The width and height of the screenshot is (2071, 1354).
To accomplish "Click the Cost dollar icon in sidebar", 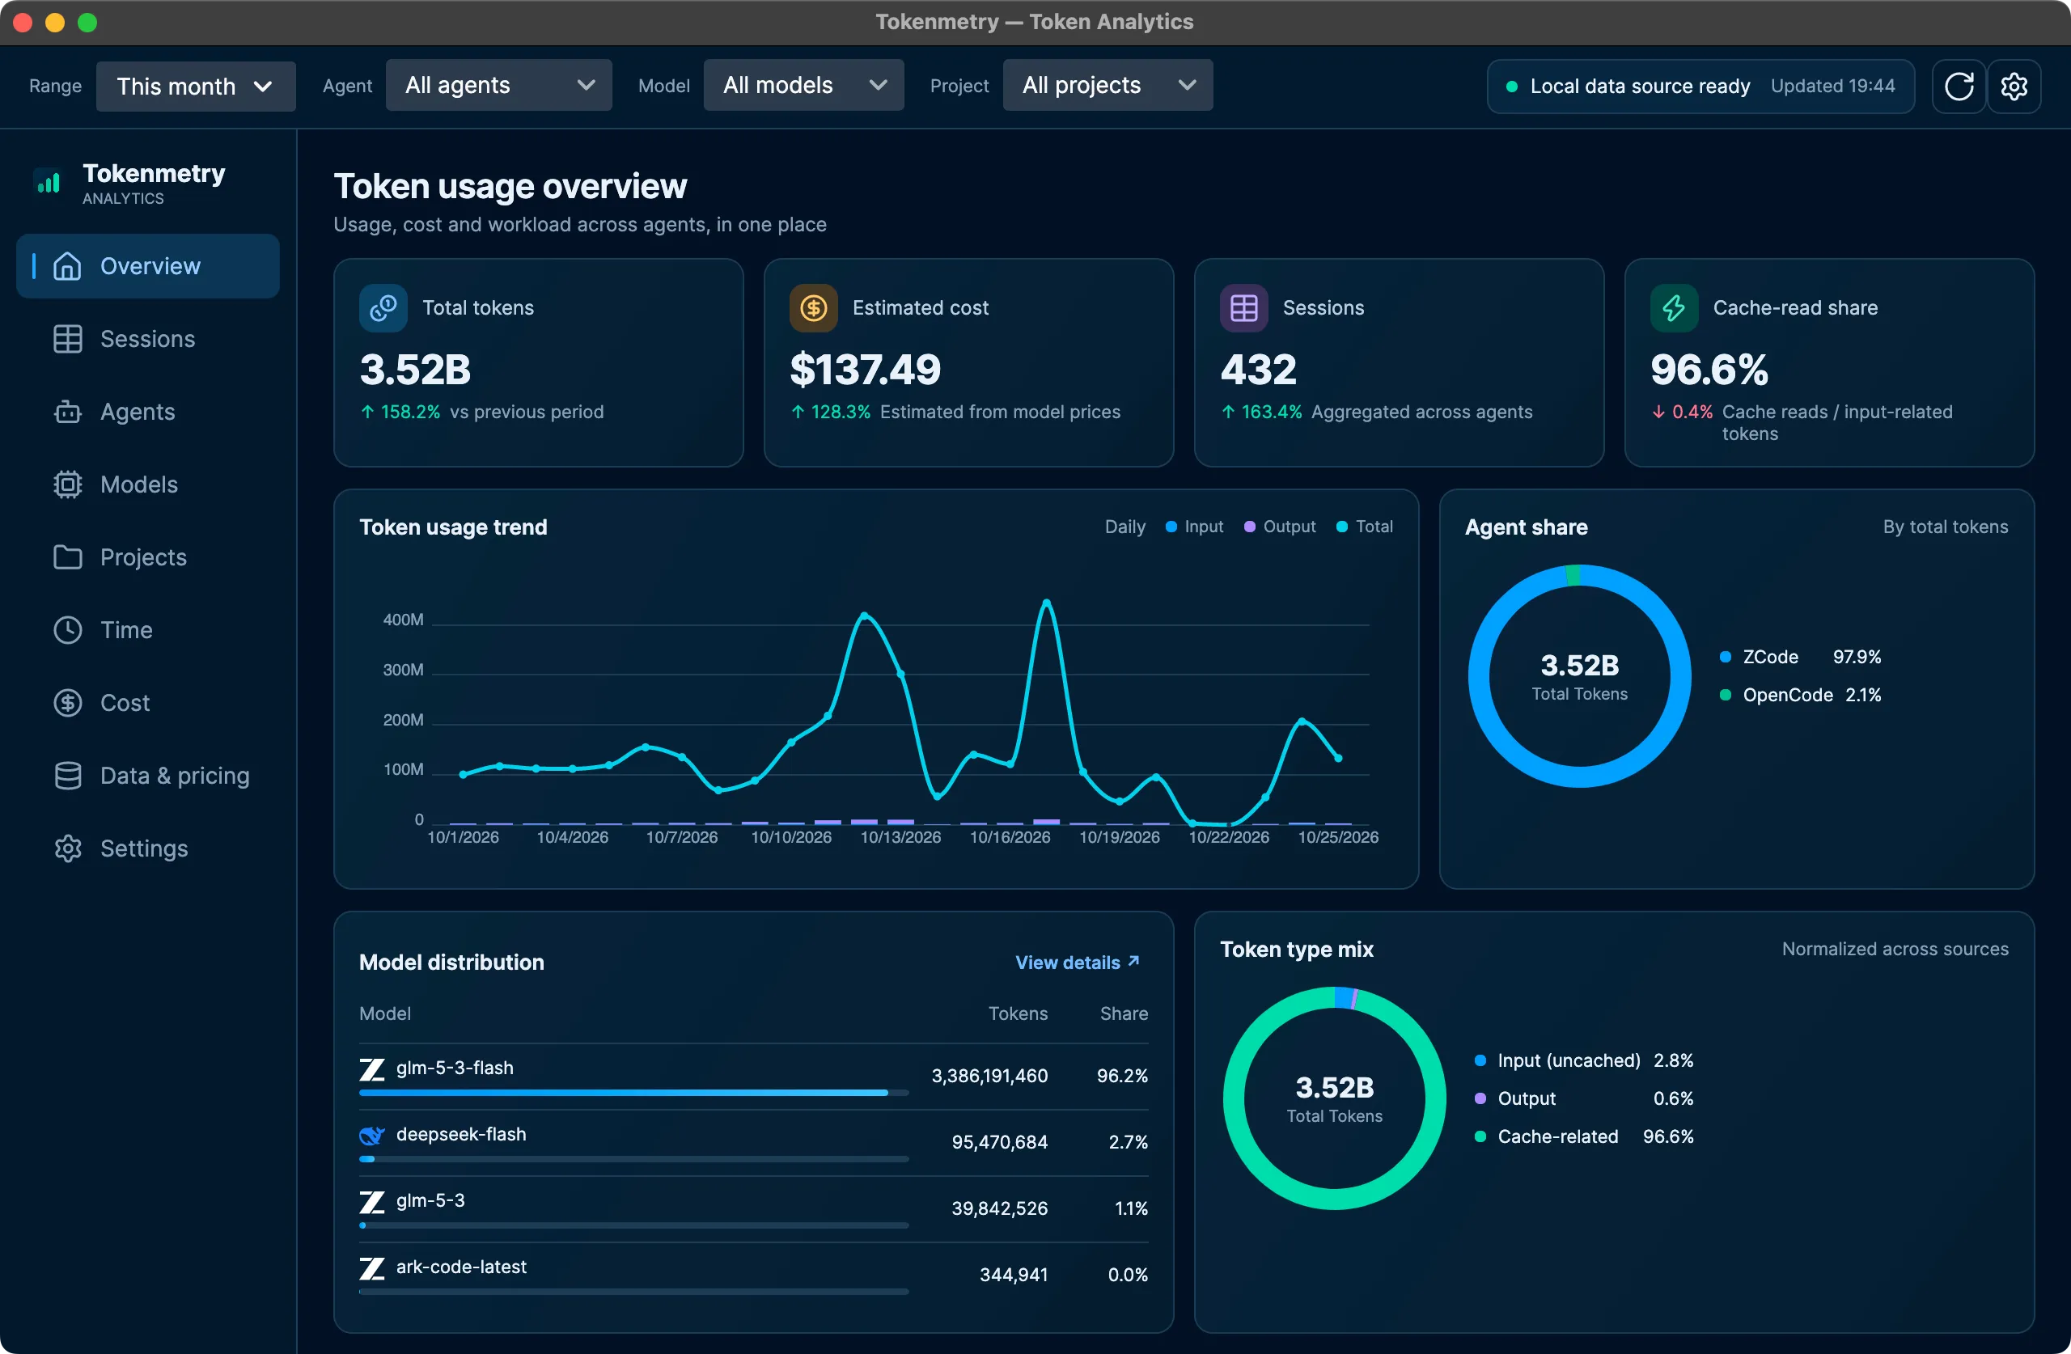I will coord(67,703).
